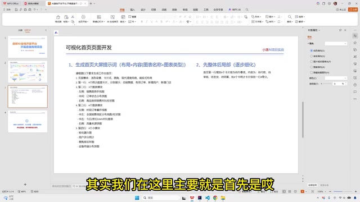This screenshot has width=360, height=202.
Task: Open Object Properties title dropdown arrow
Action: pyautogui.click(x=319, y=30)
